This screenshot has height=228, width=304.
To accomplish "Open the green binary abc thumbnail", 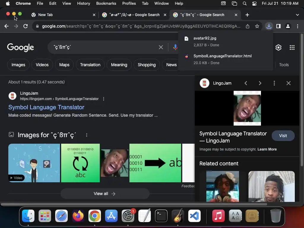I will [80, 163].
